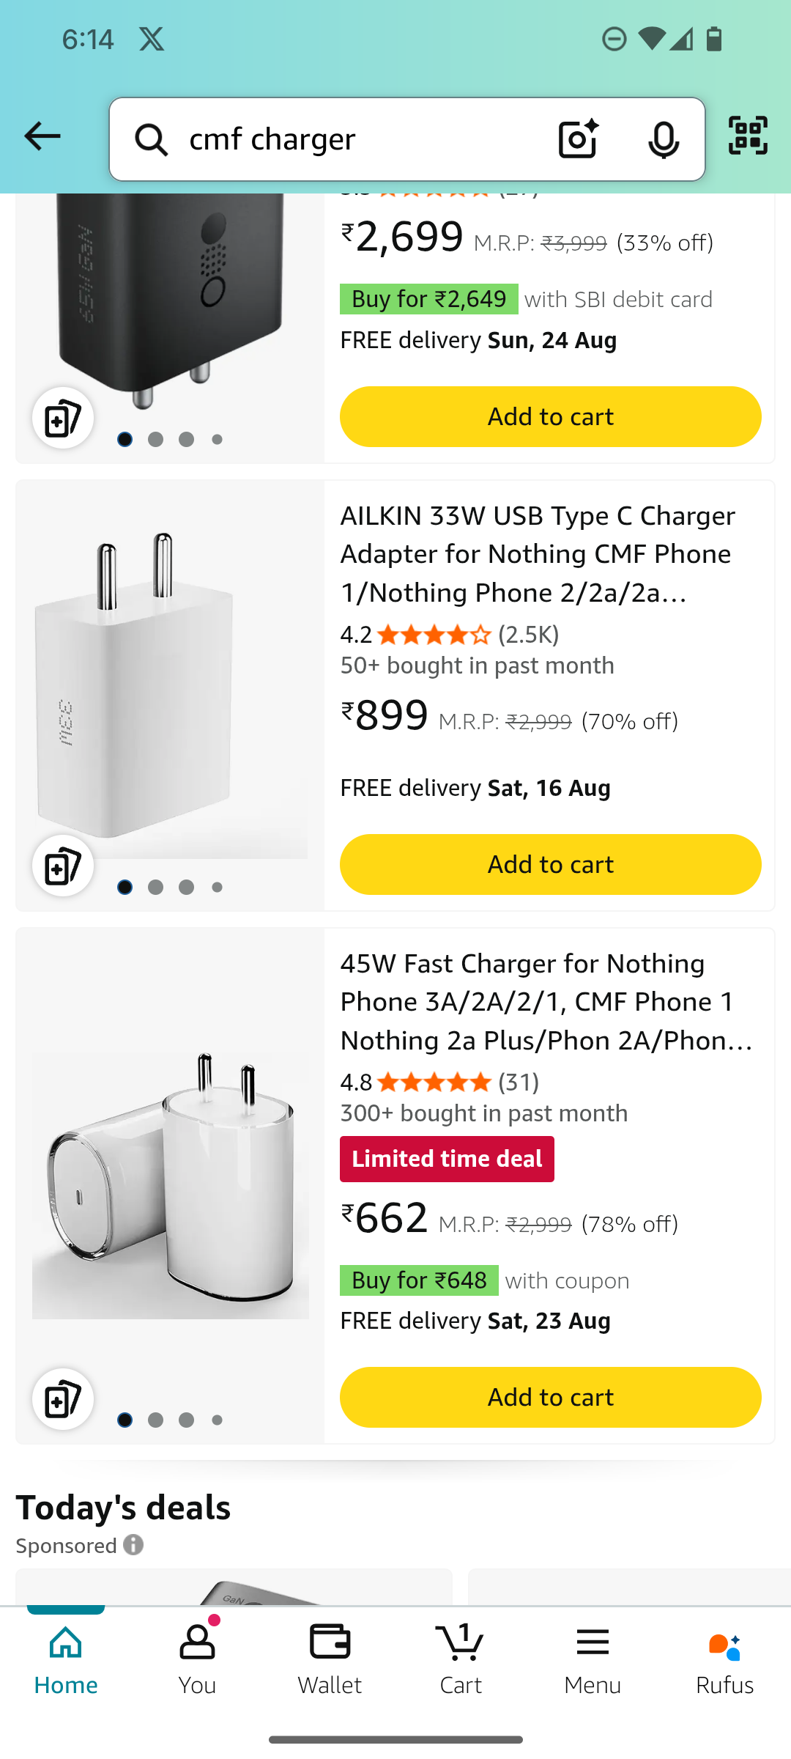Viewport: 791px width, 1759px height.
Task: Open 45W Fast Charger for Nothing Phone listing
Action: (546, 1002)
